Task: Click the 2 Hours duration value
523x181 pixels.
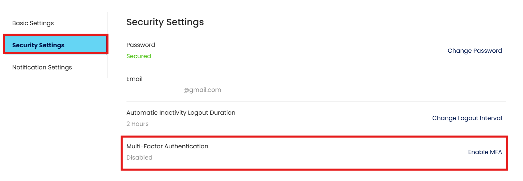Action: coord(137,124)
